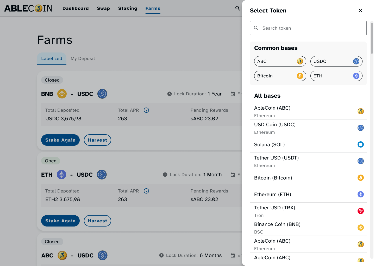Close the Select Token panel
The width and height of the screenshot is (375, 266).
pyautogui.click(x=360, y=10)
